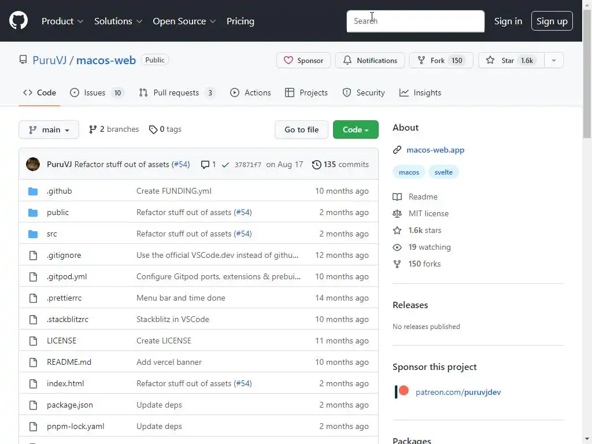Click the history clock icon by 135 commits
This screenshot has height=444, width=592.
coord(316,165)
